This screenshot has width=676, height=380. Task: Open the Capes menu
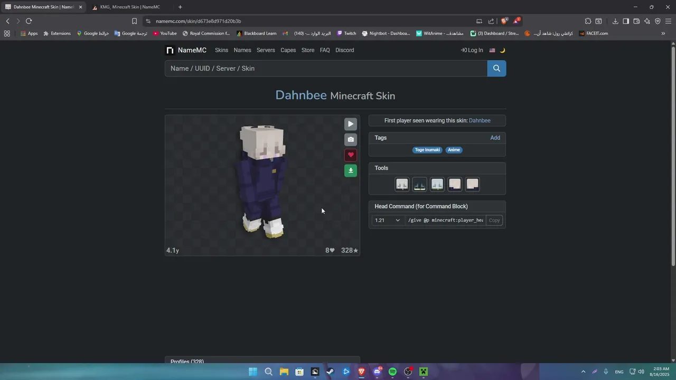(x=288, y=50)
